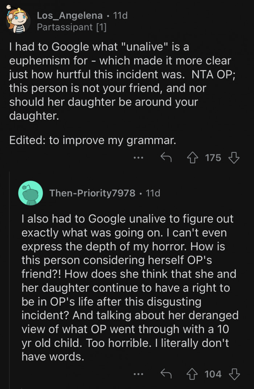
Task: Tap the Then-Priority7978 username
Action: point(92,193)
